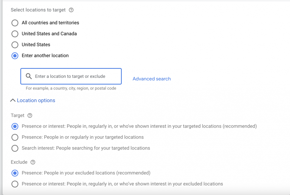Image resolution: width=290 pixels, height=195 pixels.
Task: Select Enter another location radio button
Action: (15, 56)
